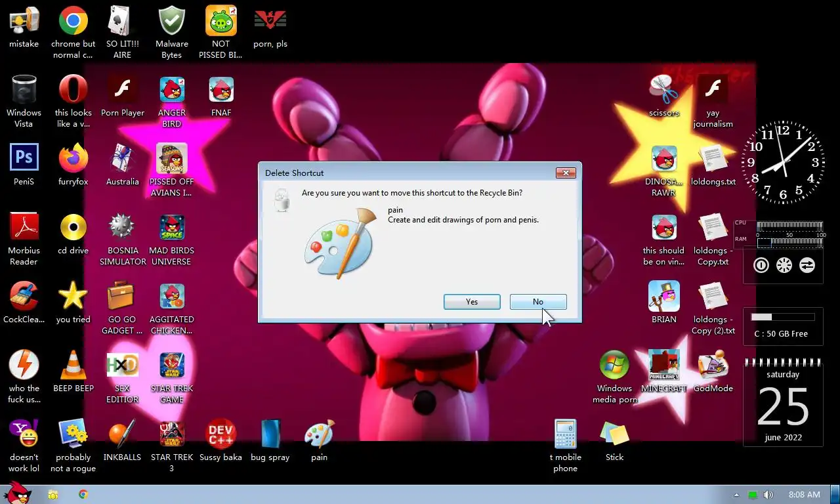Select the 'SO LIT!!! AIRE' solitaire icon
840x504 pixels.
click(x=123, y=33)
